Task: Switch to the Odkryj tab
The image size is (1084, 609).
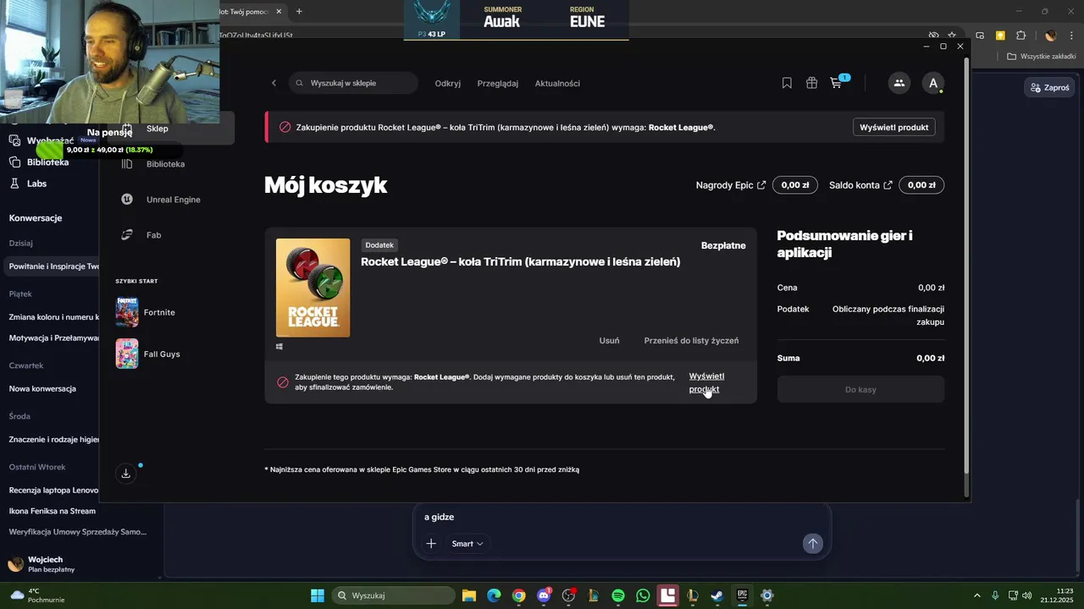Action: [x=448, y=84]
